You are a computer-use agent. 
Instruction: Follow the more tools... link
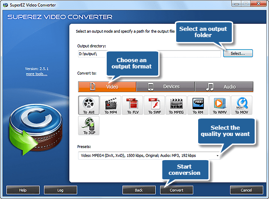(37, 74)
